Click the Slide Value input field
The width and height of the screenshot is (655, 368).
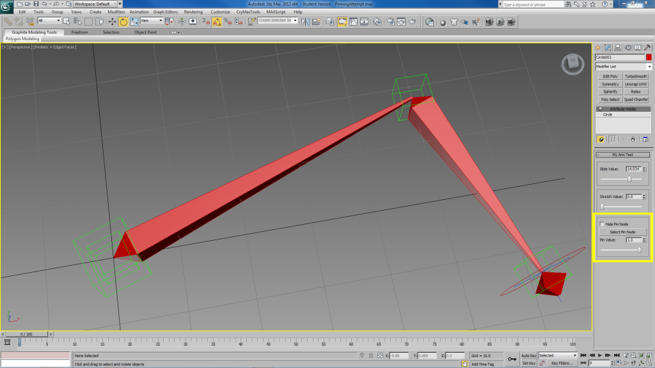633,169
